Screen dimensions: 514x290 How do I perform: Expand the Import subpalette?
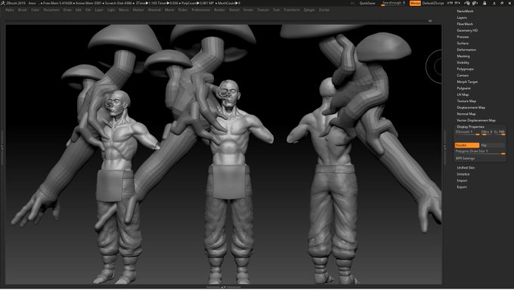[x=462, y=180]
